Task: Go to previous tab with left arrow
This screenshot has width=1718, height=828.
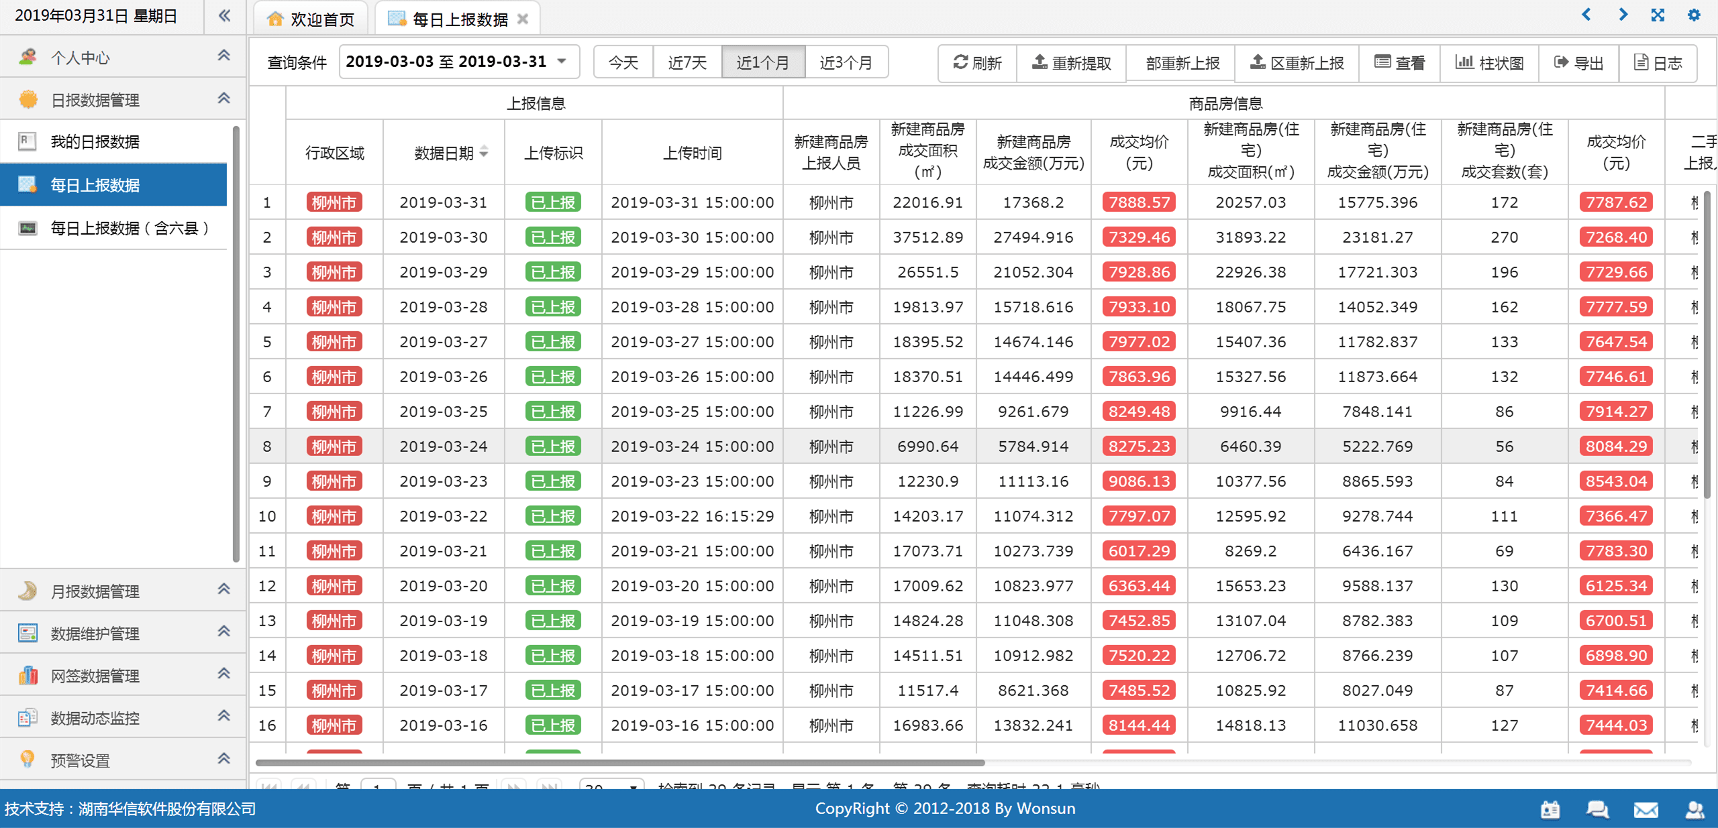Action: pyautogui.click(x=1586, y=15)
